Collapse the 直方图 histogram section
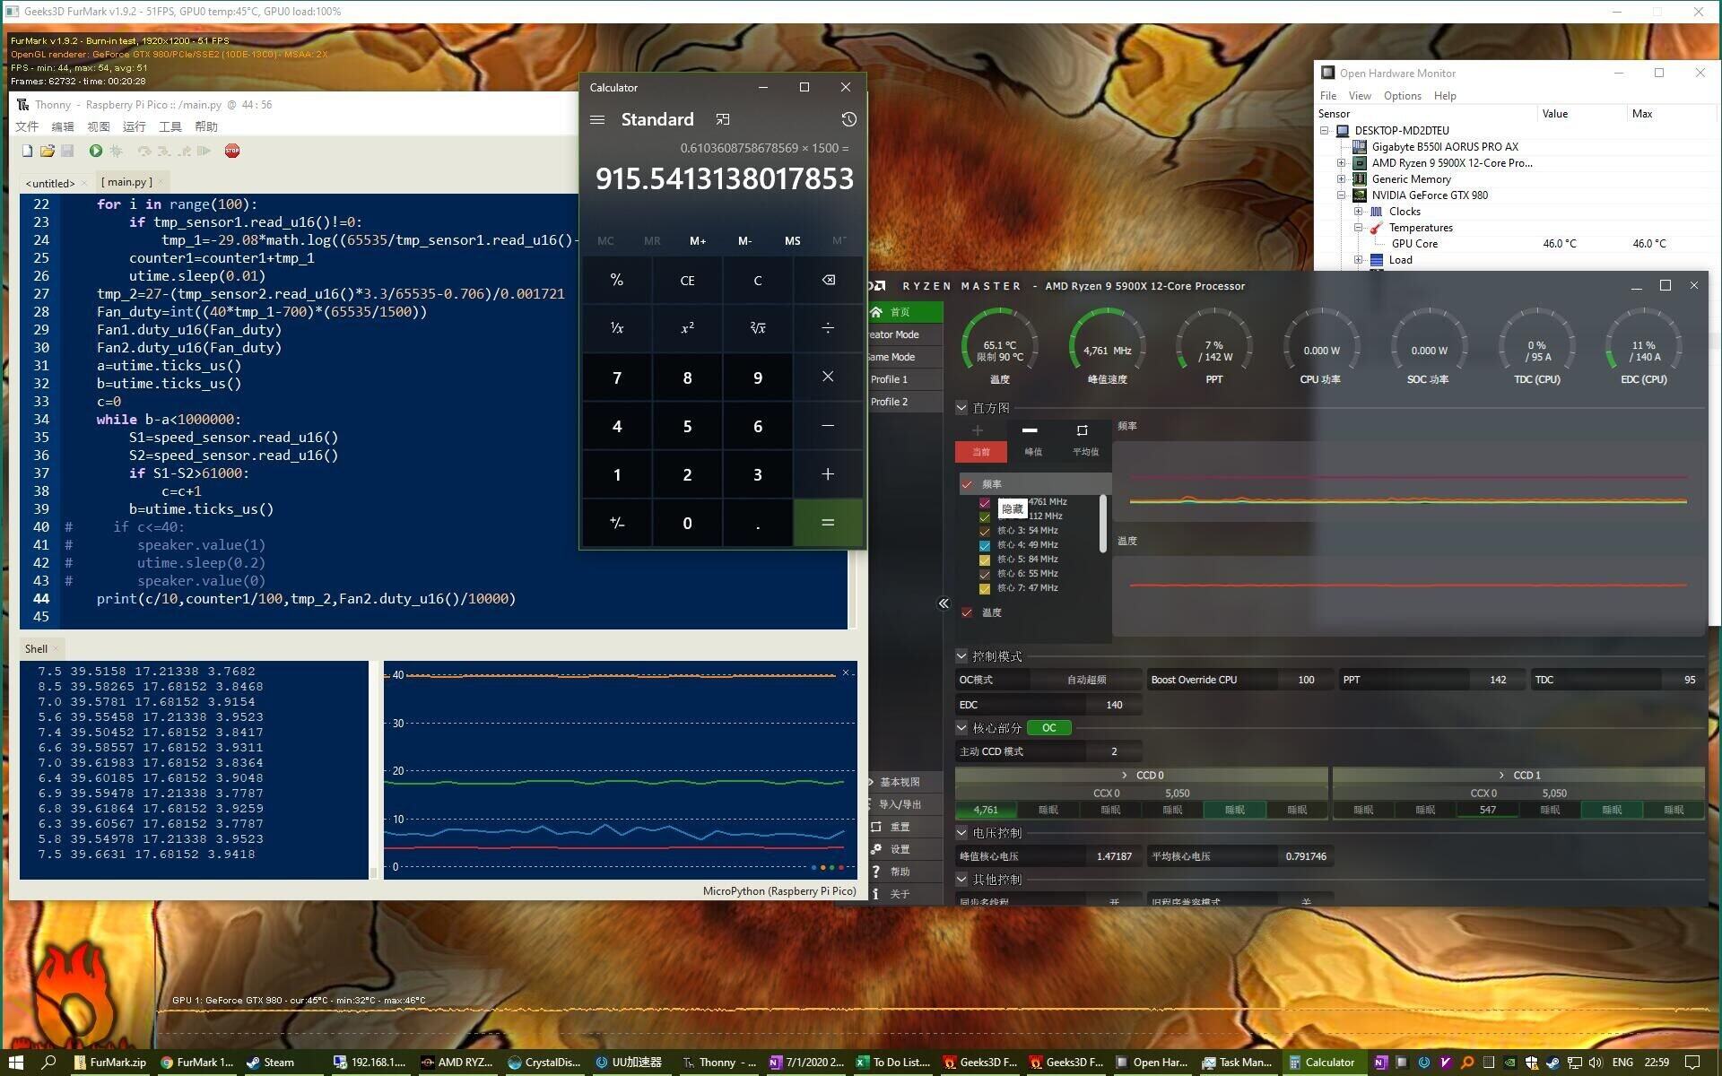Image resolution: width=1722 pixels, height=1076 pixels. 961,408
